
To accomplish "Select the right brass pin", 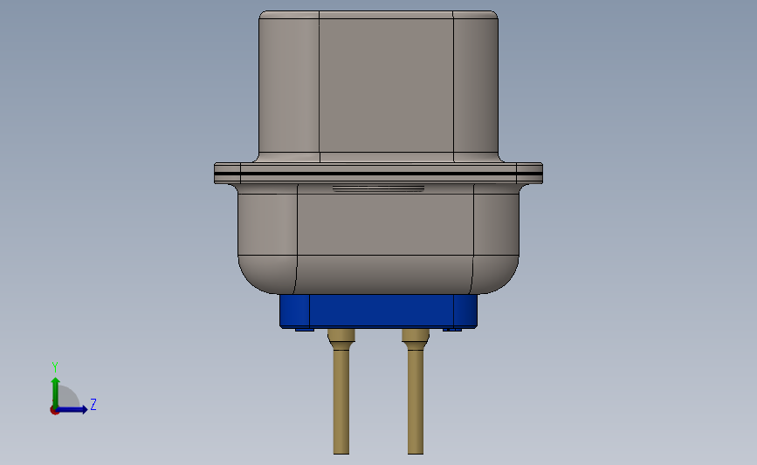I will pyautogui.click(x=416, y=392).
